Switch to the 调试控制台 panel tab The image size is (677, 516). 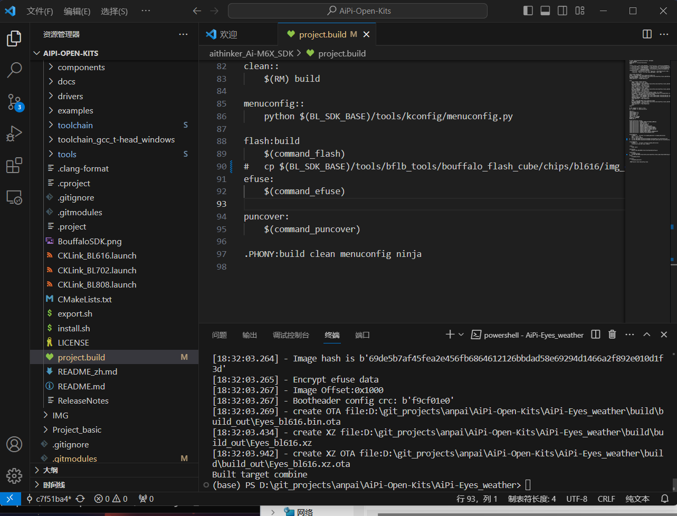[x=291, y=335]
